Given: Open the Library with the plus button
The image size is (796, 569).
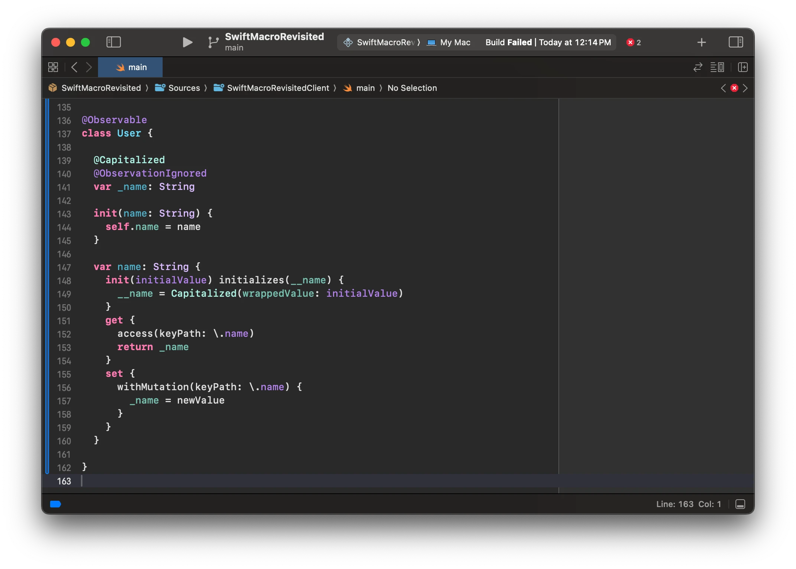Looking at the screenshot, I should click(x=701, y=42).
